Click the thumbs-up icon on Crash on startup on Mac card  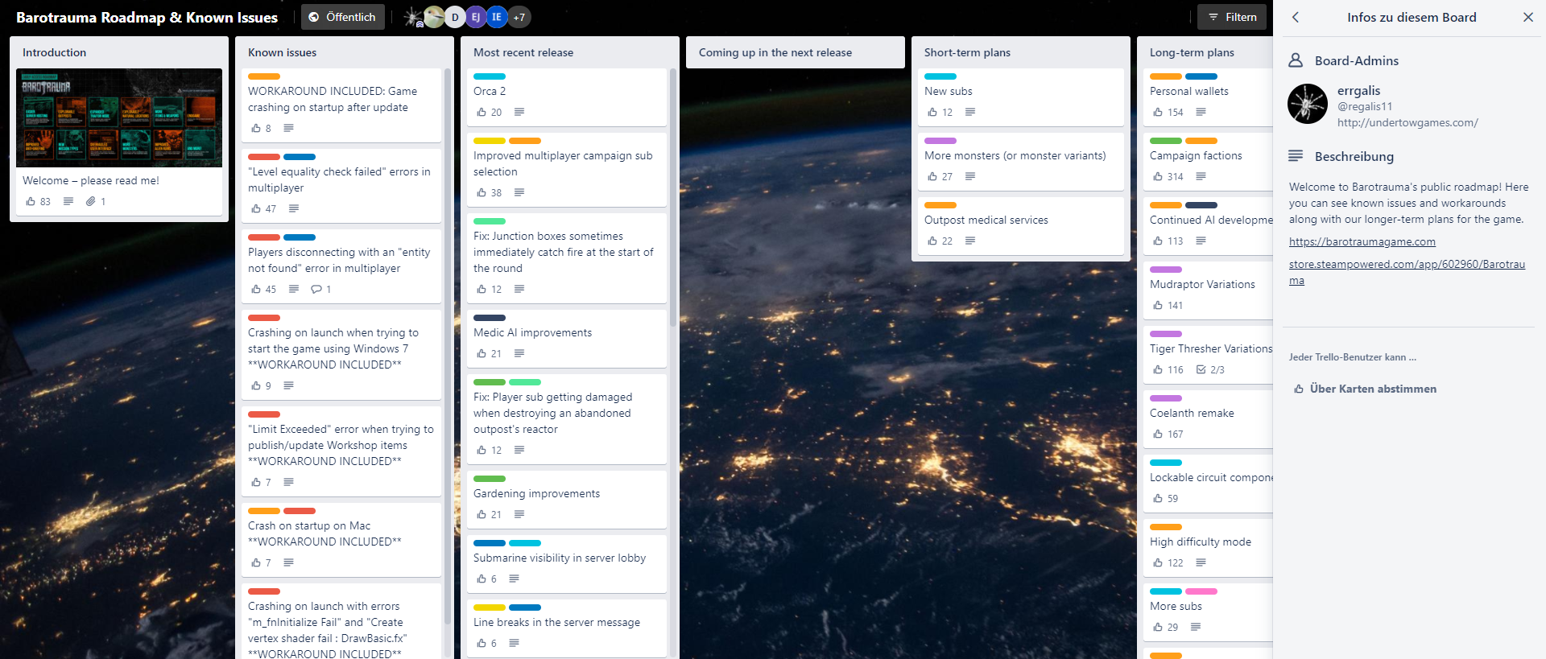[x=256, y=563]
